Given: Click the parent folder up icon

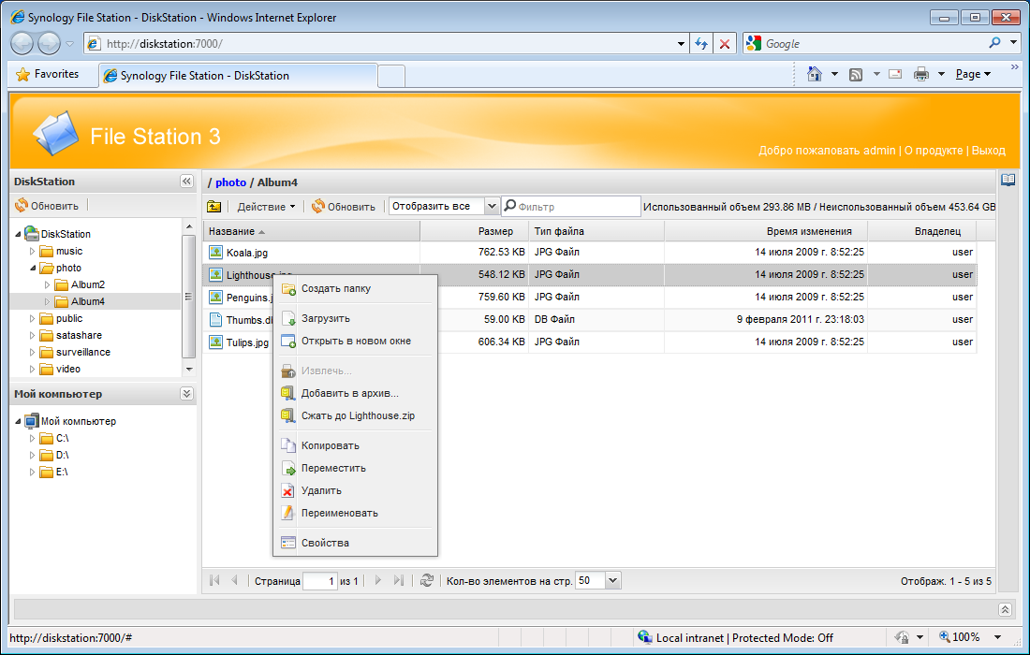Looking at the screenshot, I should pyautogui.click(x=214, y=207).
